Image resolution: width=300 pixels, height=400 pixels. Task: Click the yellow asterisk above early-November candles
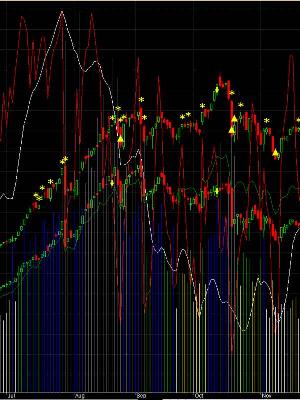[x=267, y=121]
